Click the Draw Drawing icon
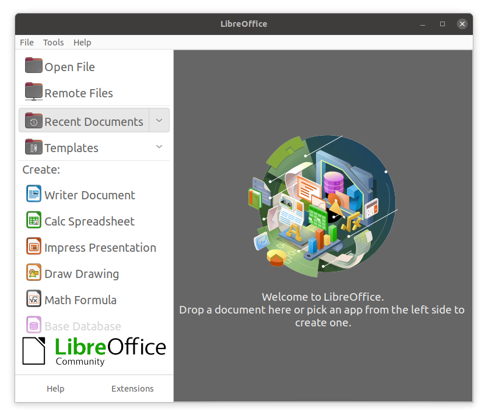The height and width of the screenshot is (419, 488). 34,273
